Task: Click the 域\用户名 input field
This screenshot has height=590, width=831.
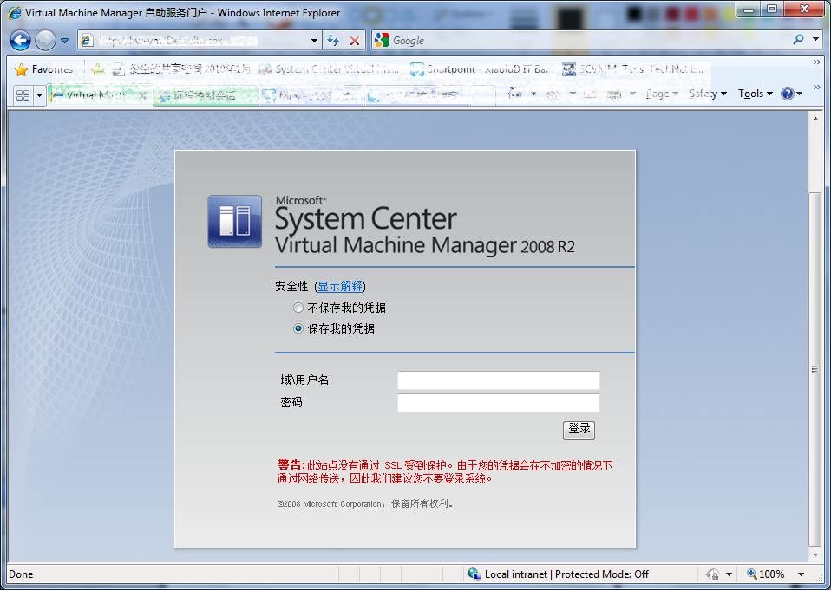Action: pos(499,380)
